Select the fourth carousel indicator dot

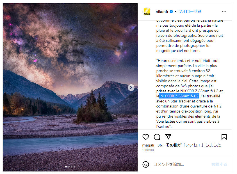(x=74, y=167)
